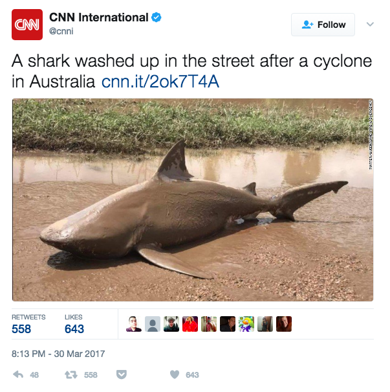Open the first liker's avatar
Image resolution: width=390 pixels, height=392 pixels.
134,324
